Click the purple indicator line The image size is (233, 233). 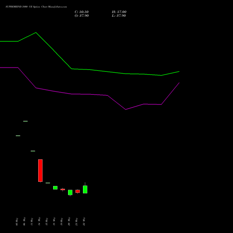tap(89, 94)
